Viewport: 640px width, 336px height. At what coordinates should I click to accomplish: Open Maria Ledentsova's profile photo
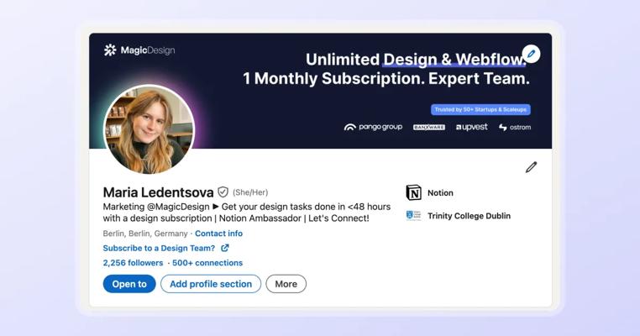click(x=149, y=130)
